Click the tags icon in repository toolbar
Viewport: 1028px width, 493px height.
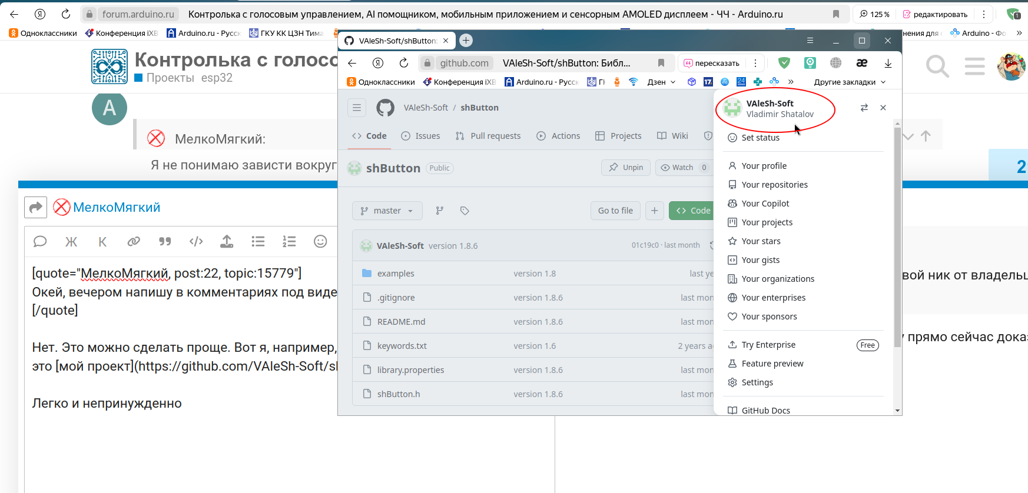point(465,211)
